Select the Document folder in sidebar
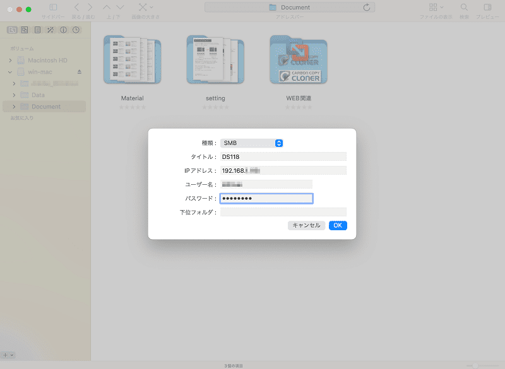 pos(44,107)
